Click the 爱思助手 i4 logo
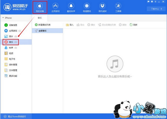The image size is (167, 119). click(x=16, y=7)
